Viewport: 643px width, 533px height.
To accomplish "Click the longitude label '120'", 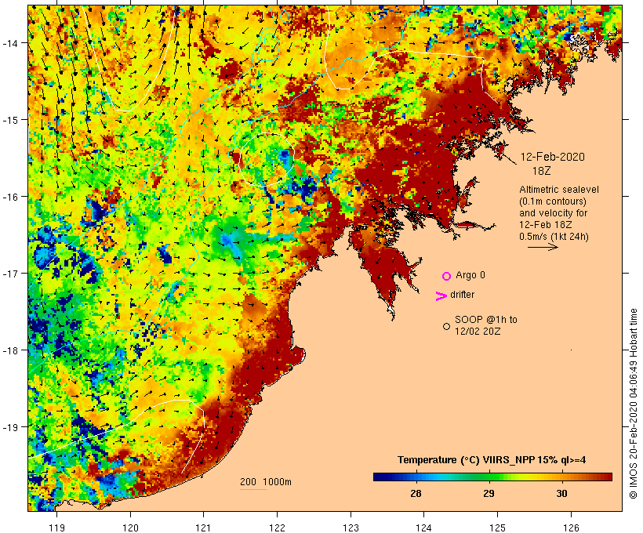I will (x=130, y=528).
